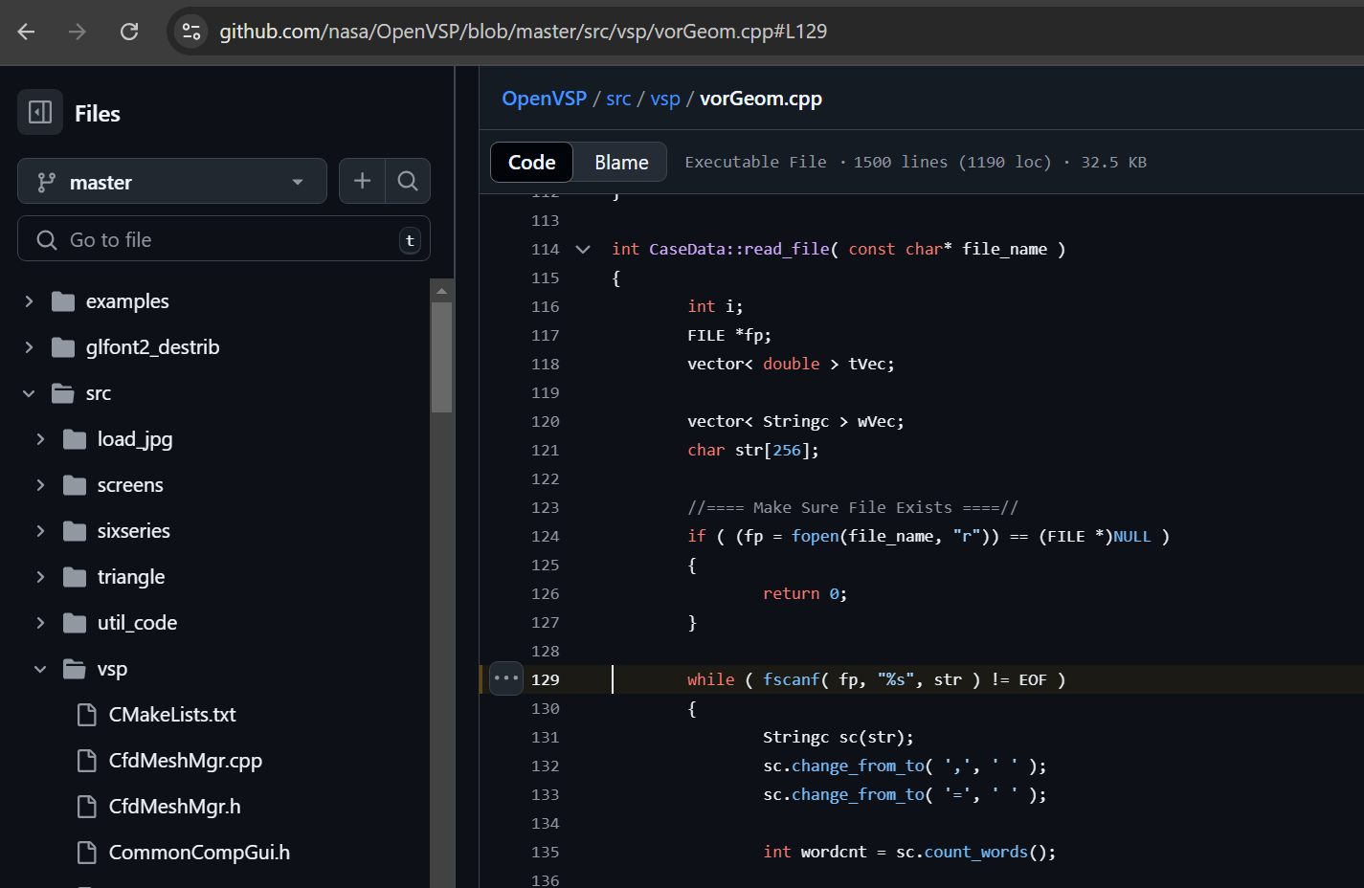Open the examples folder icon
Image resolution: width=1364 pixels, height=888 pixels.
tap(63, 301)
